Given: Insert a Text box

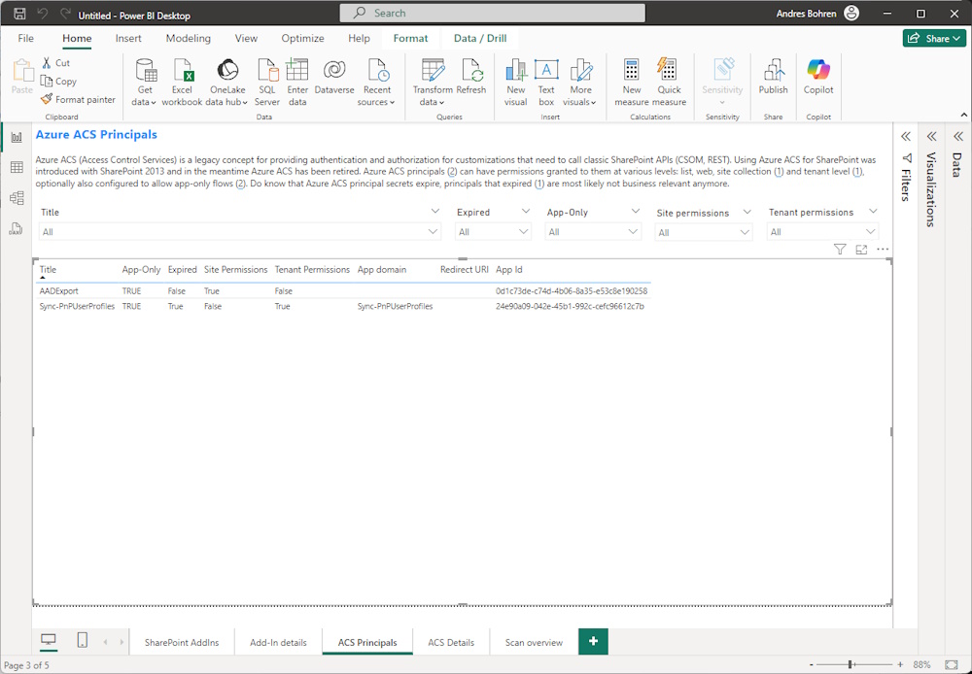Looking at the screenshot, I should pyautogui.click(x=546, y=83).
